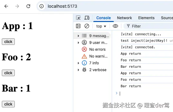Clear the console with the ban icon
Image resolution: width=173 pixels, height=112 pixels.
[87, 26]
